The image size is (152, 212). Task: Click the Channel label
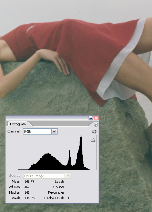[x=14, y=131]
